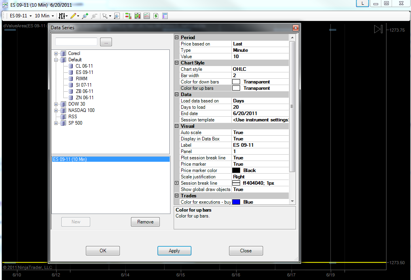The height and width of the screenshot is (280, 411).
Task: Select CL 06-11 in the tree
Action: 84,66
